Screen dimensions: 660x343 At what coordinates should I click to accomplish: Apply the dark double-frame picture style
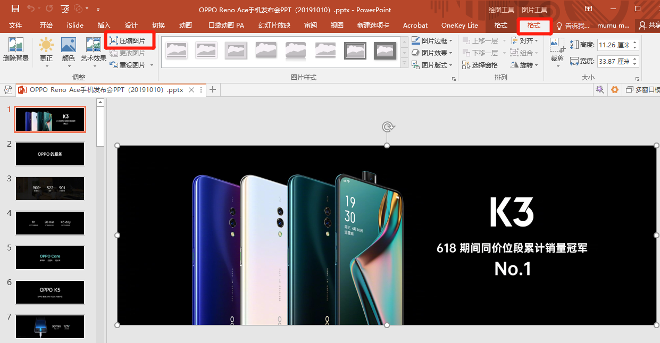(x=355, y=51)
